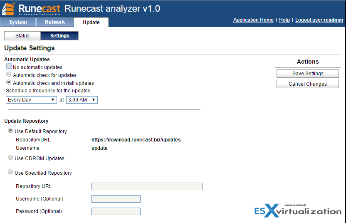Image resolution: width=346 pixels, height=223 pixels.
Task: Open the System tab
Action: pos(18,22)
